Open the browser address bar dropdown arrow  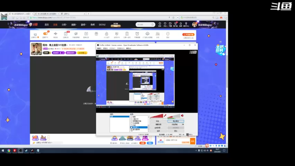(x=178, y=18)
